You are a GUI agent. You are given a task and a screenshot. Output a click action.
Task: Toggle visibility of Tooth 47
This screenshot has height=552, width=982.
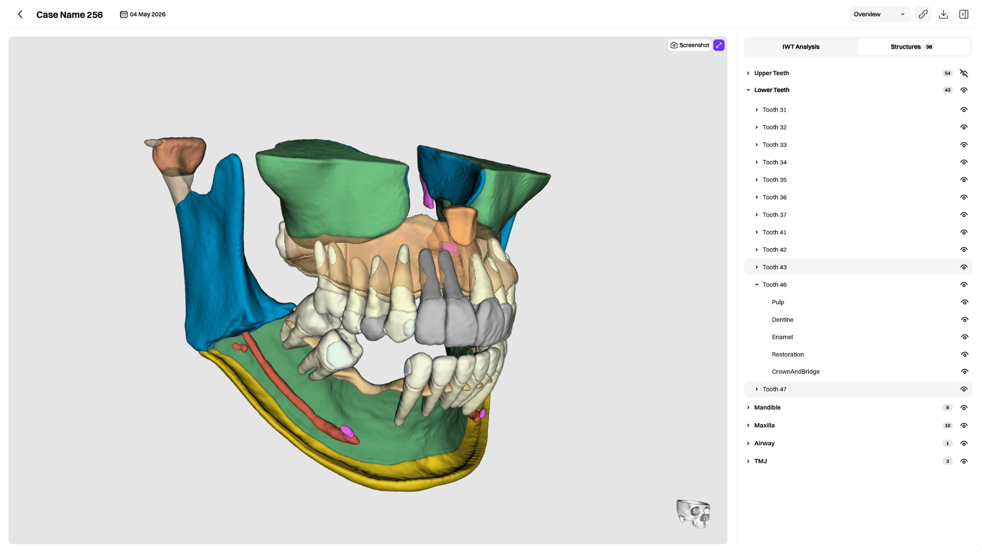click(964, 389)
